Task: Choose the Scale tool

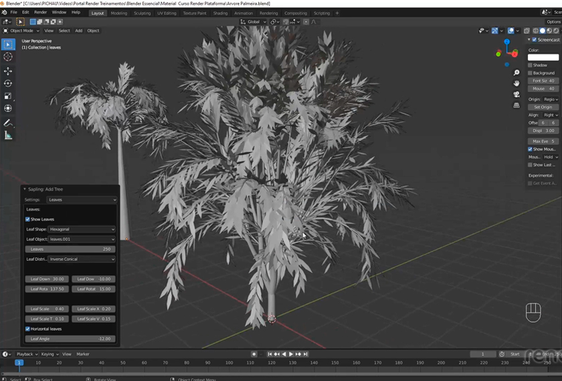Action: coord(8,96)
